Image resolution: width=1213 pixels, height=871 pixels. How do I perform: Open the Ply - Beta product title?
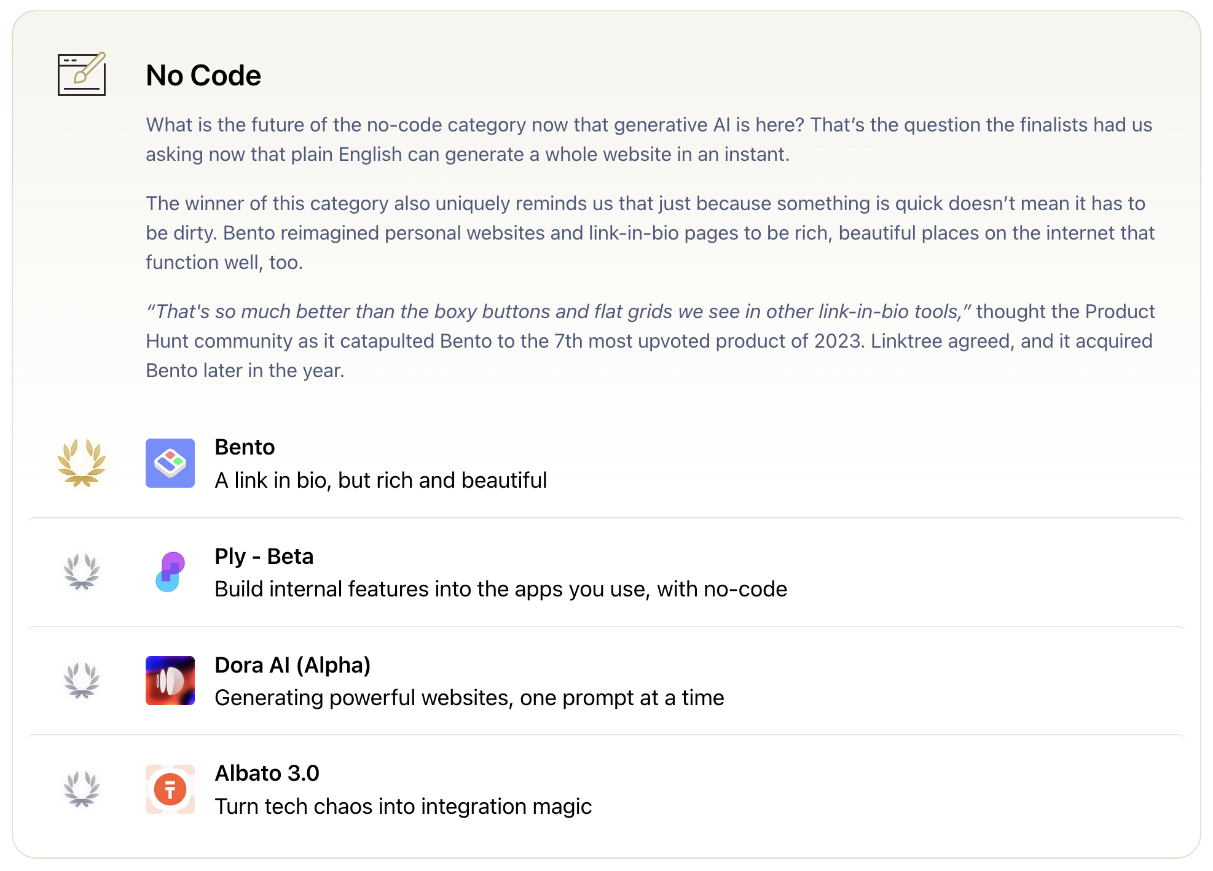[x=264, y=557]
